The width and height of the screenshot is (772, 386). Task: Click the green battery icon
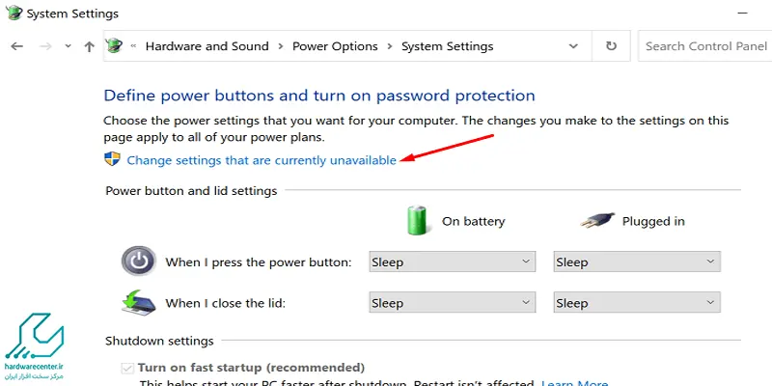[418, 220]
